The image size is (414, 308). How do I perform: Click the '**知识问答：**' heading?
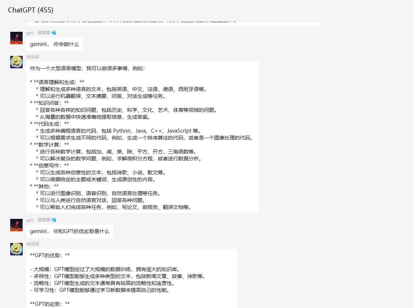pyautogui.click(x=49, y=103)
